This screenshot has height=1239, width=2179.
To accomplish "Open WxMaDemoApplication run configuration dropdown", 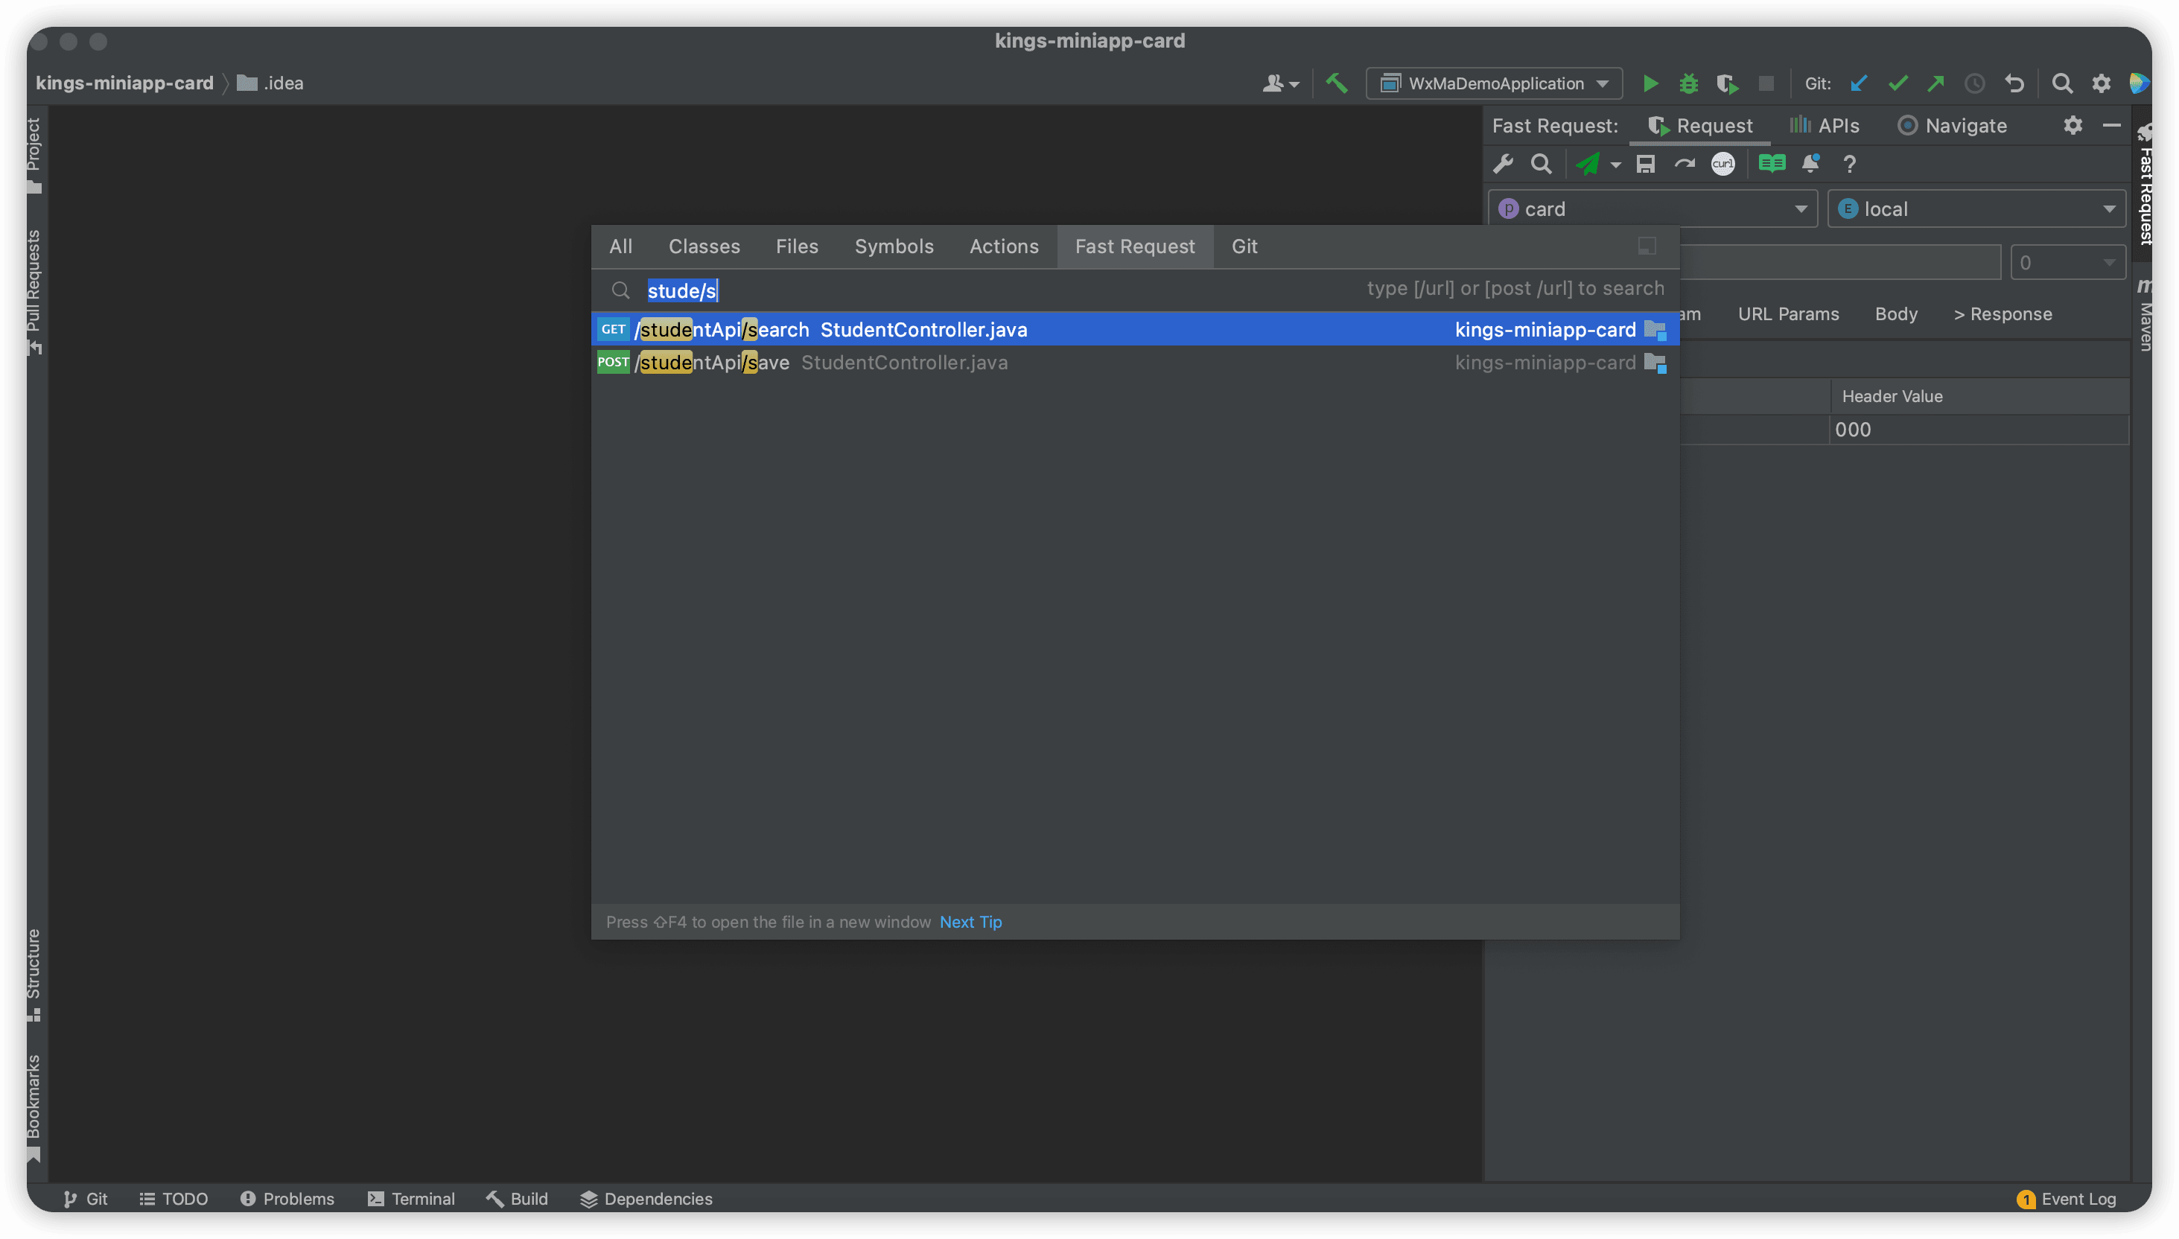I will click(x=1494, y=83).
